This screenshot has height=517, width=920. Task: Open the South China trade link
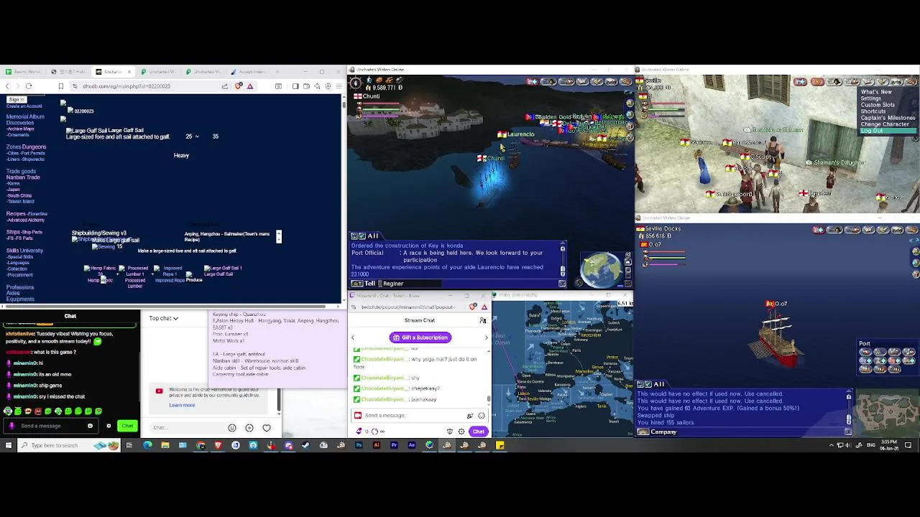20,195
